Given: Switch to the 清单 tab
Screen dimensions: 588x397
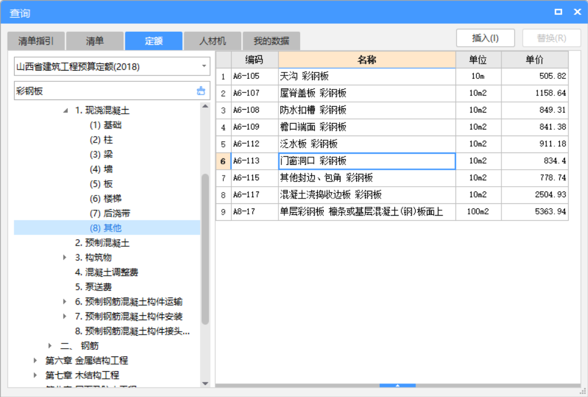Looking at the screenshot, I should 95,41.
